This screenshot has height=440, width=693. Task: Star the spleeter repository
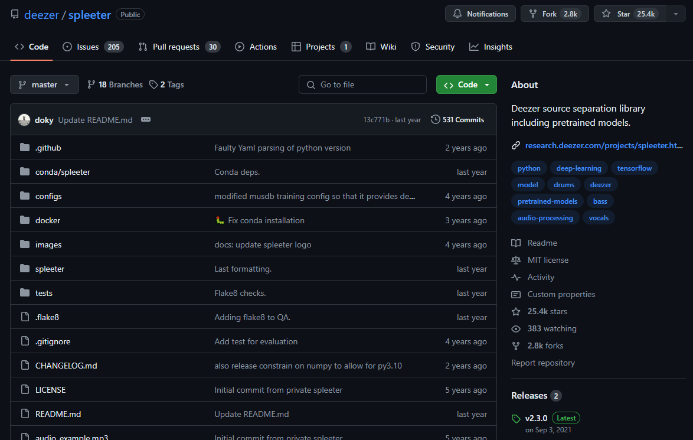(630, 14)
